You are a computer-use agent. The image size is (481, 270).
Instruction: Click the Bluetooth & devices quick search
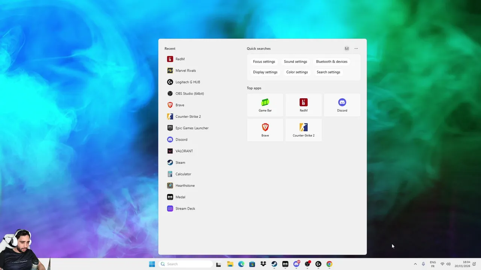tap(332, 61)
